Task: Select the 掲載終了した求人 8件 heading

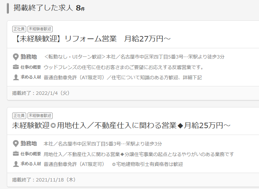Action: point(49,8)
